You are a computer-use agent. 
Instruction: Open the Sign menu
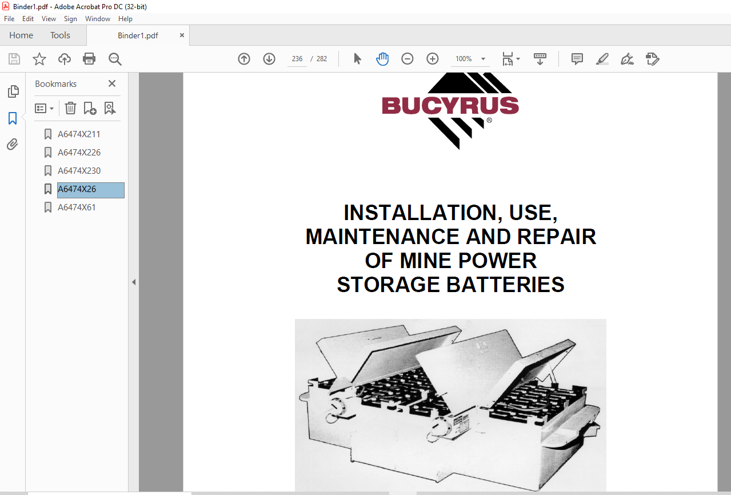[x=70, y=19]
